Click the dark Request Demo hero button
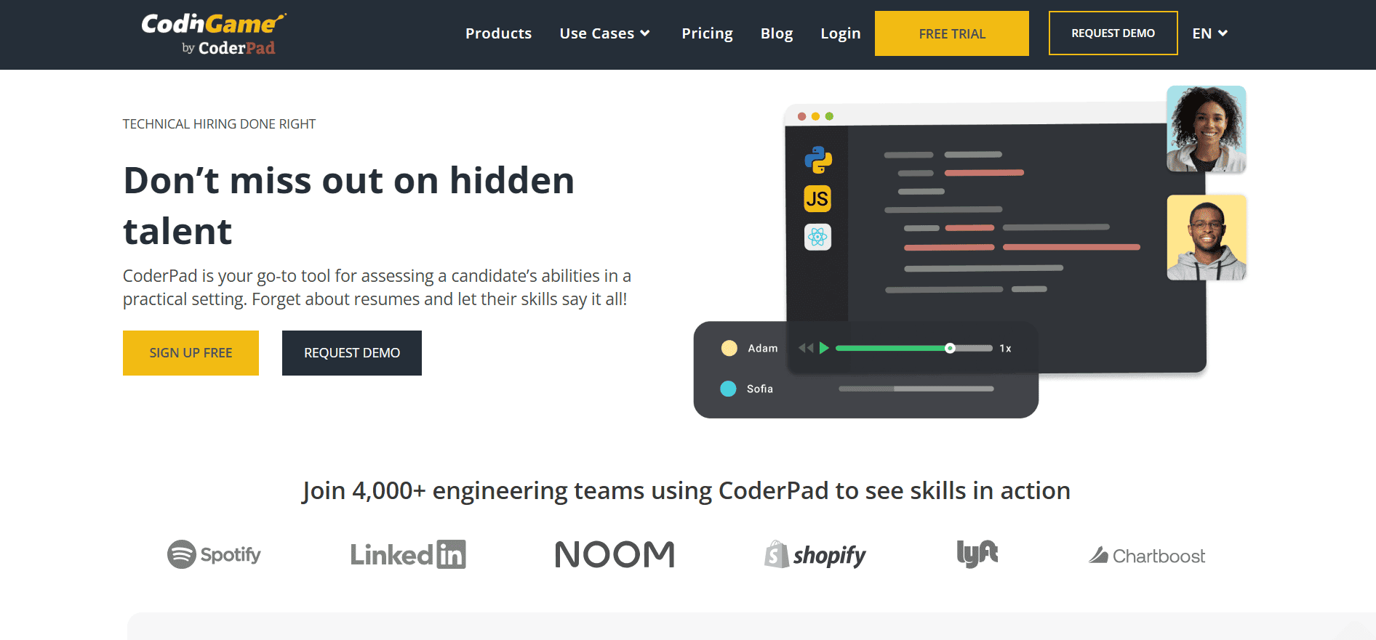The height and width of the screenshot is (640, 1376). pyautogui.click(x=352, y=353)
